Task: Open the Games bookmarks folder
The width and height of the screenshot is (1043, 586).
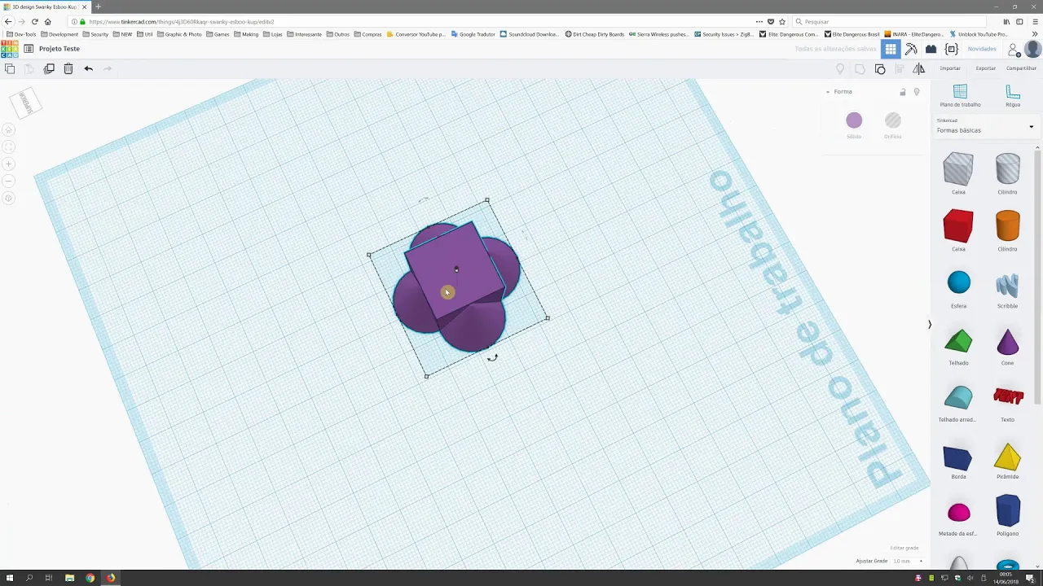Action: pyautogui.click(x=218, y=34)
